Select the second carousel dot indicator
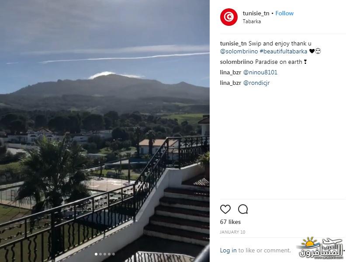 (x=100, y=254)
